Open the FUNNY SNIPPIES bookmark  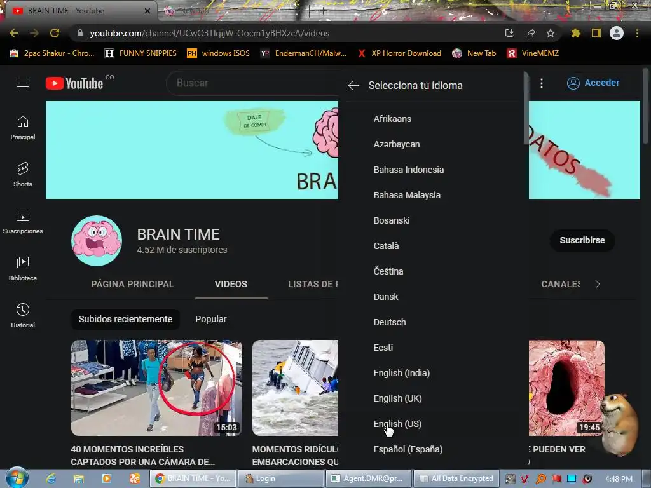(140, 53)
